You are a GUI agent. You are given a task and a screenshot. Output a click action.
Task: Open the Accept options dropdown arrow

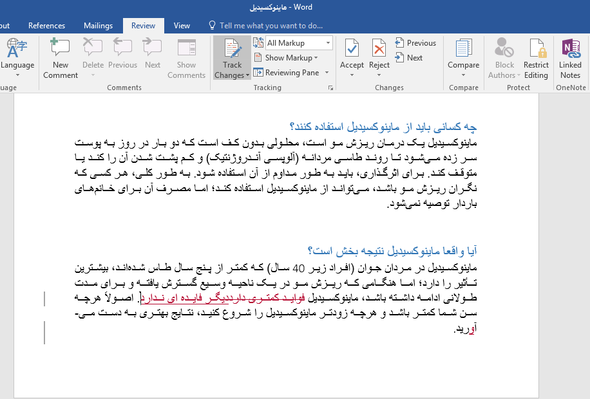point(352,75)
